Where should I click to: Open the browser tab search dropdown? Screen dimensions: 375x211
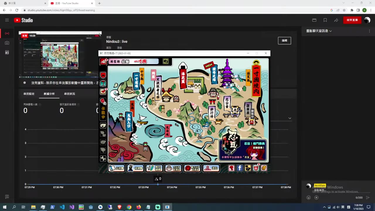(344, 3)
